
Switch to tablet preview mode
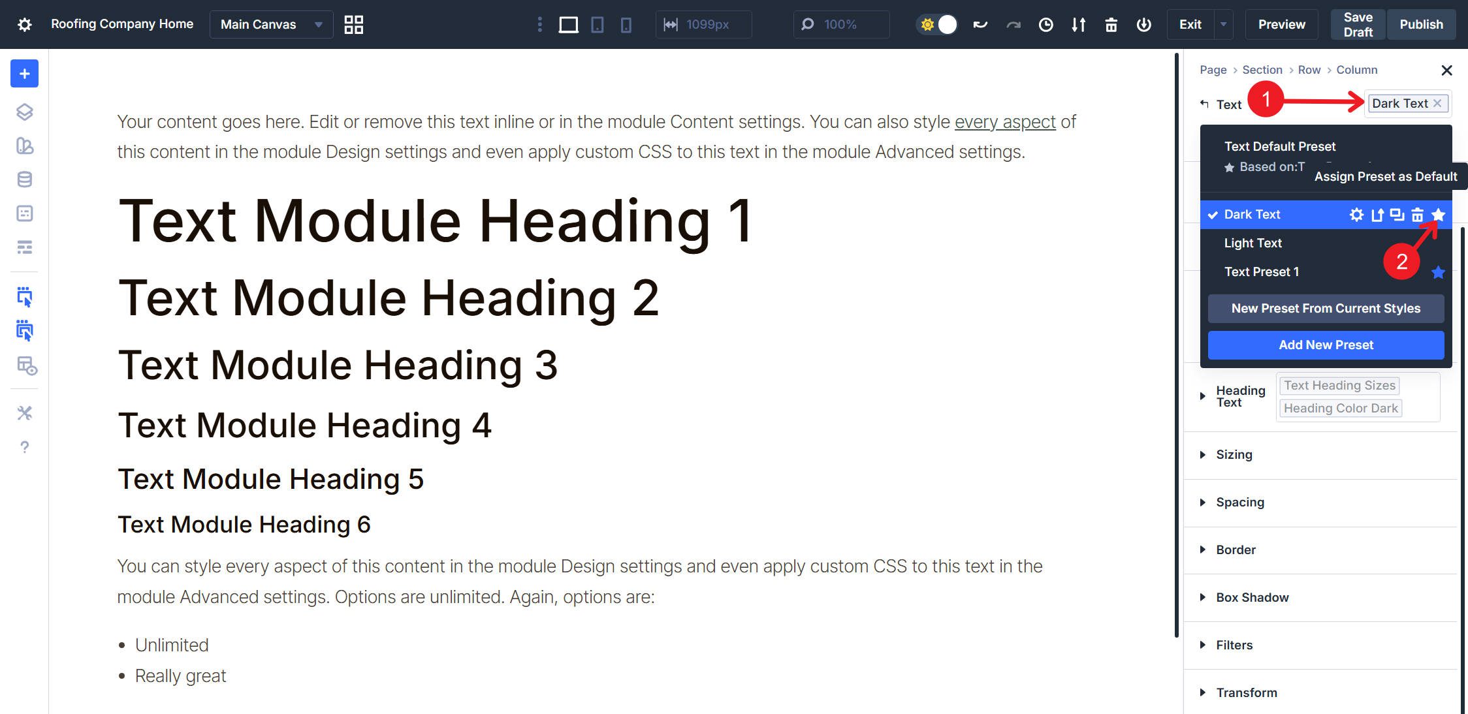pos(598,24)
